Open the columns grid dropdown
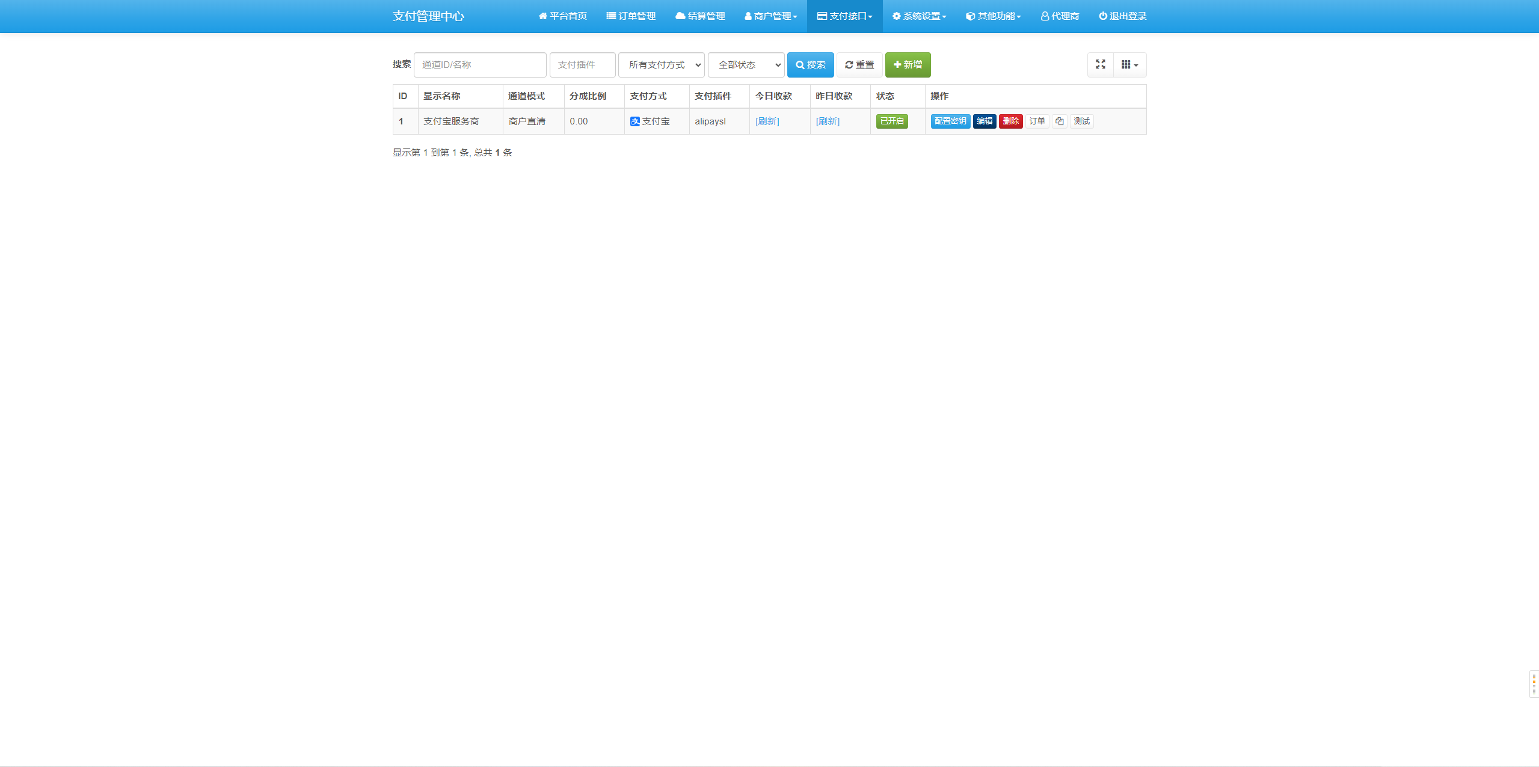 click(1129, 64)
